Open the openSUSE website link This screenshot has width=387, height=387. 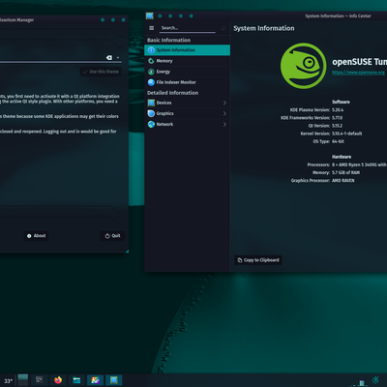click(358, 73)
